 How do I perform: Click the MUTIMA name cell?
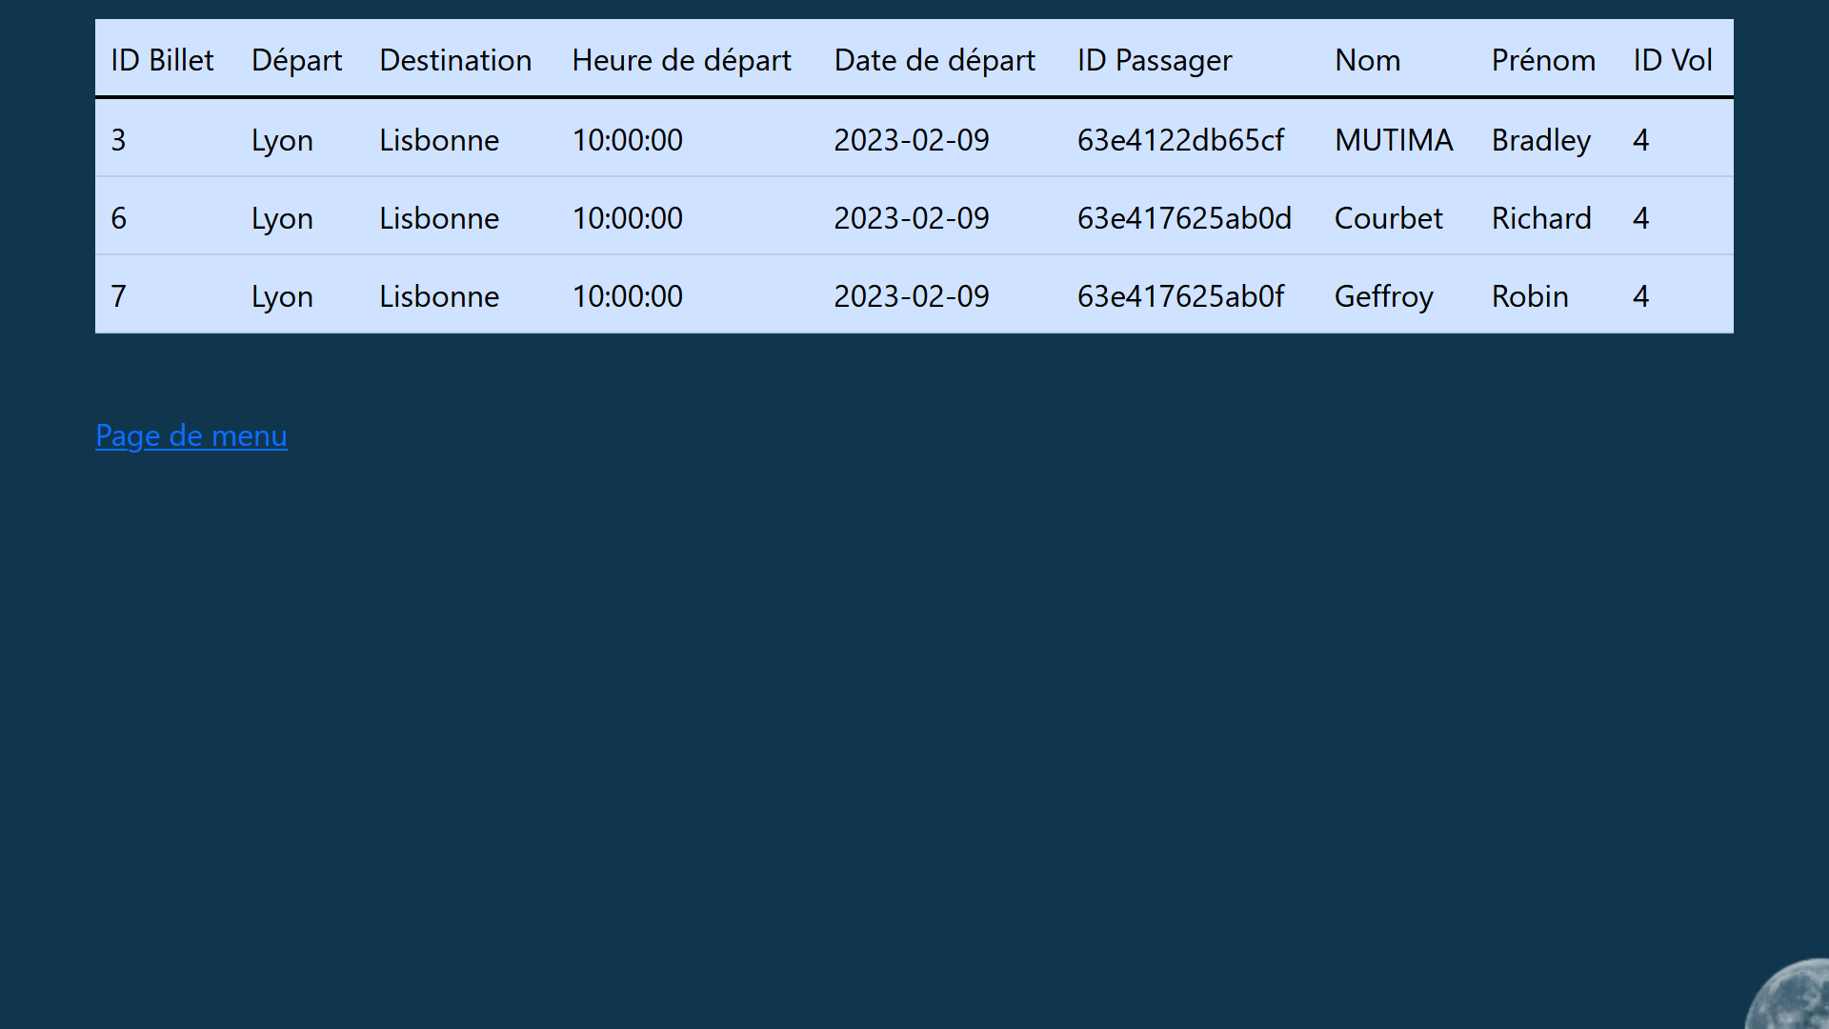[x=1393, y=140]
